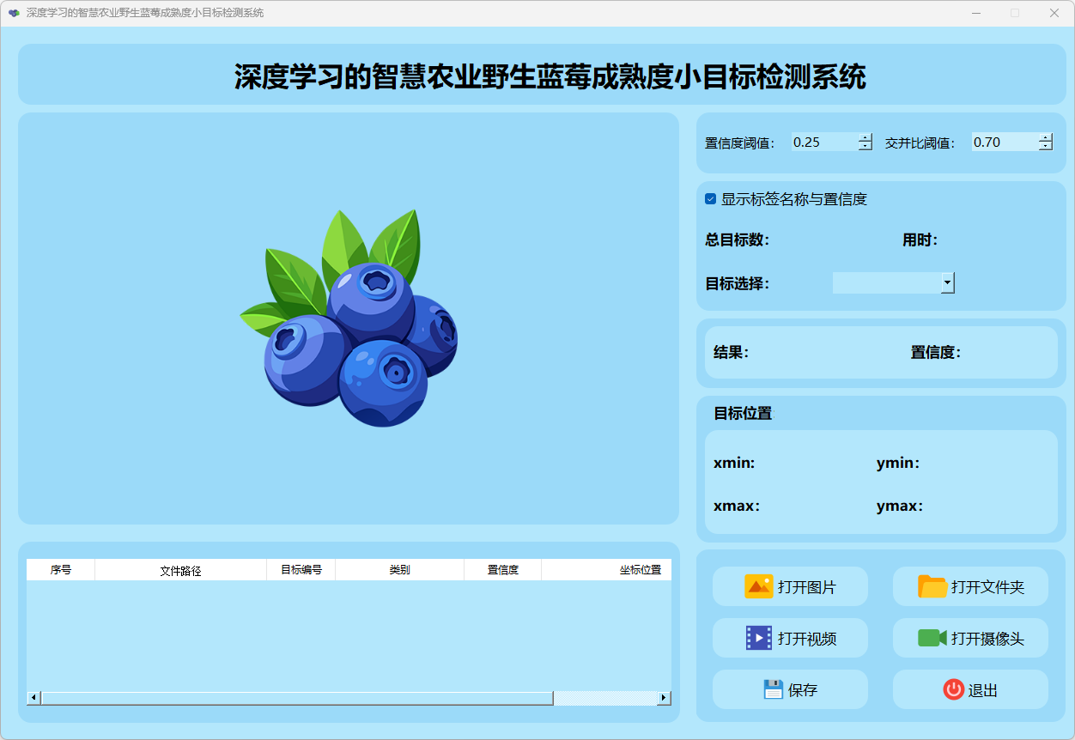The image size is (1075, 740).
Task: Click the floppy disk 保存 icon
Action: [x=773, y=689]
